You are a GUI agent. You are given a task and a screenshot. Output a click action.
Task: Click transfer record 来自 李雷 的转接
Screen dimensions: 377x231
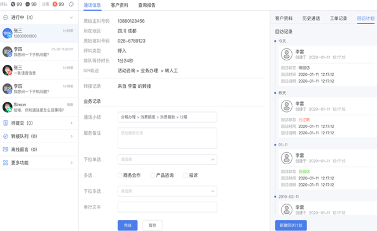pyautogui.click(x=134, y=86)
